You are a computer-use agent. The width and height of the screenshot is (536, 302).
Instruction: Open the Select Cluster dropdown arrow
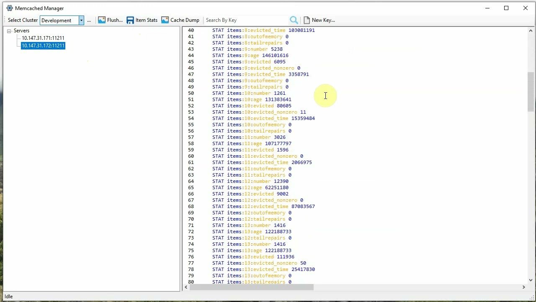81,20
